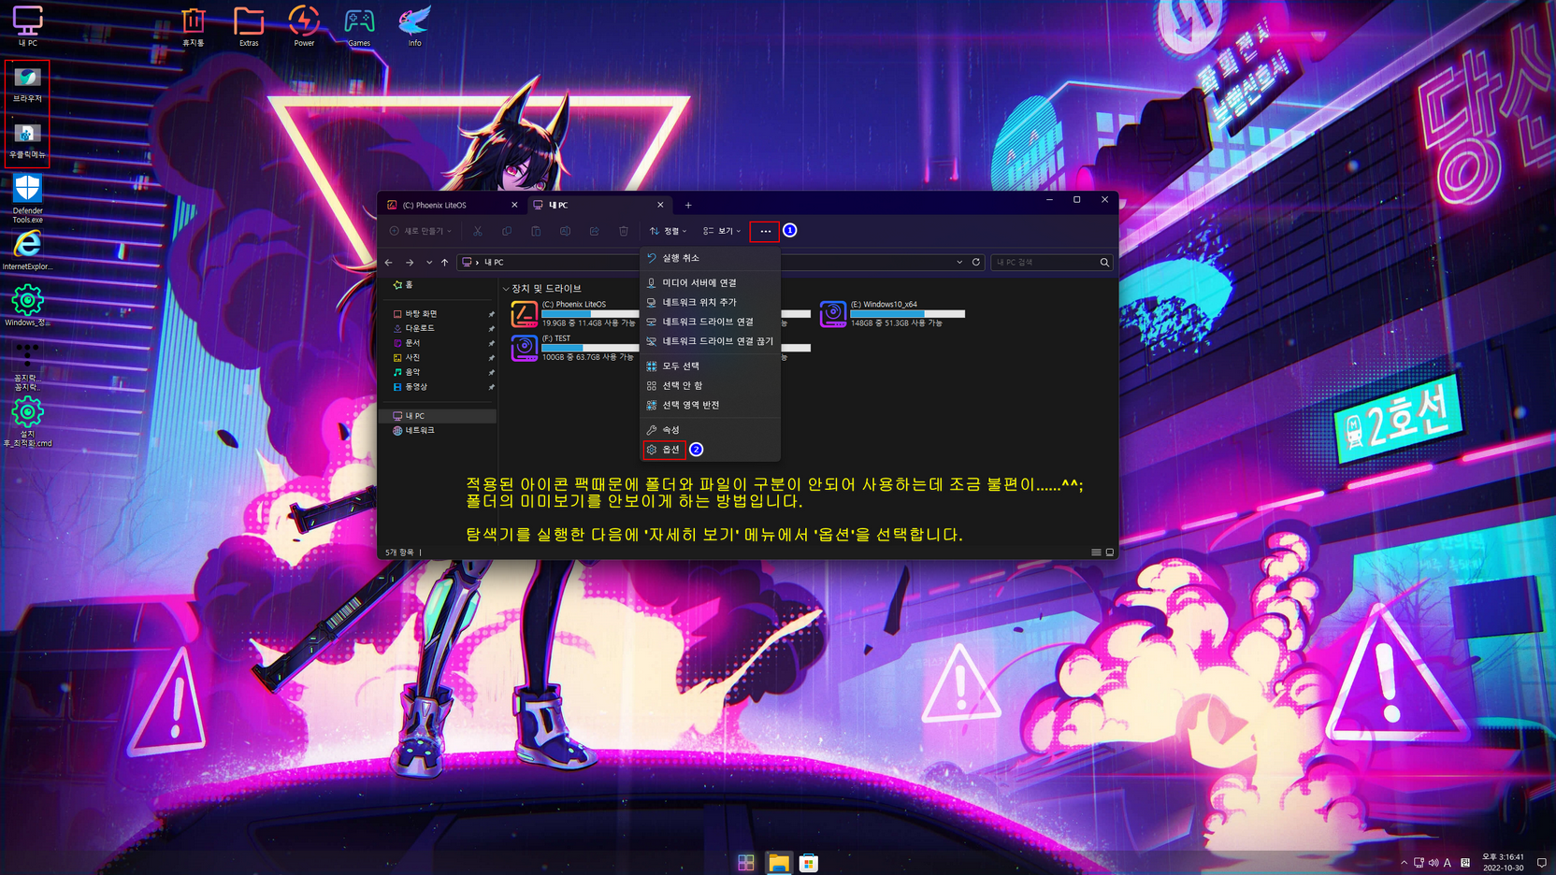Image resolution: width=1556 pixels, height=875 pixels.
Task: Select the 내 PC tab
Action: [x=598, y=205]
